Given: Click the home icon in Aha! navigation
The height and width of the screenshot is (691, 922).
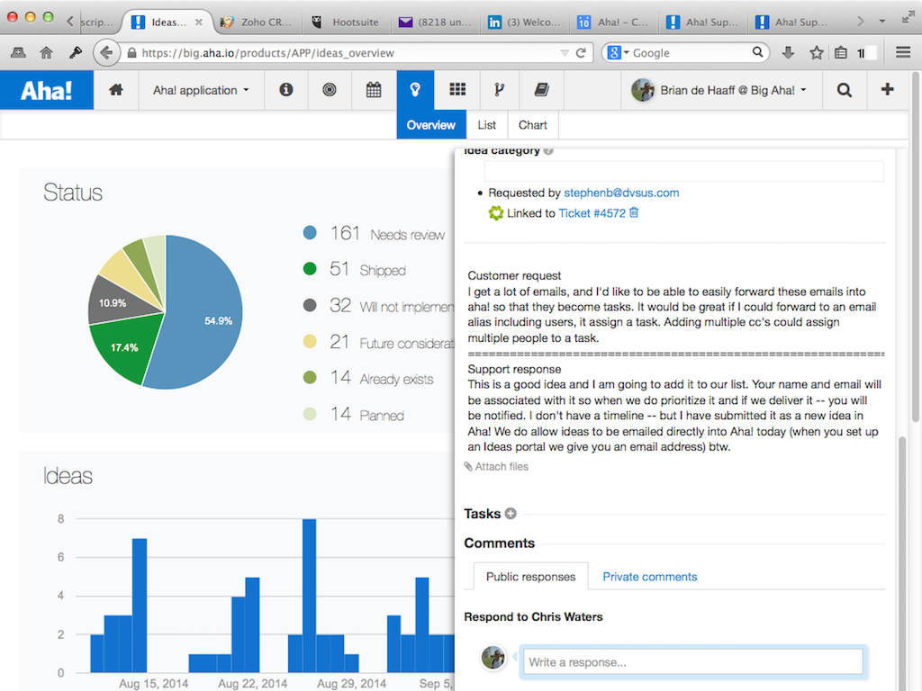Looking at the screenshot, I should 116,90.
